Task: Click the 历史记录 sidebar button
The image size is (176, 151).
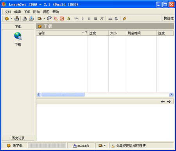Action: pyautogui.click(x=18, y=138)
